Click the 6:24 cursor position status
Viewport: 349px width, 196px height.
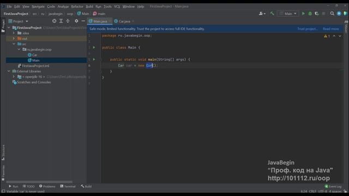click(304, 191)
